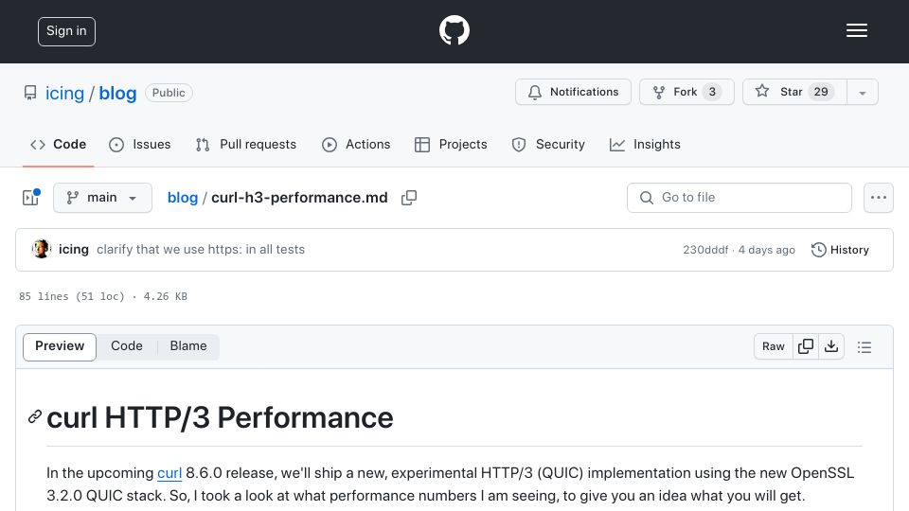The image size is (909, 511).
Task: Click the '85 lines (51 loc) · 4.26 KB' text
Action: 103,296
